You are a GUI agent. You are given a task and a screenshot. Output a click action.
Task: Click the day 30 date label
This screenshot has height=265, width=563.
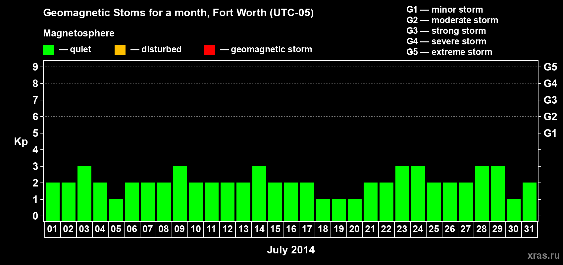tap(513, 229)
